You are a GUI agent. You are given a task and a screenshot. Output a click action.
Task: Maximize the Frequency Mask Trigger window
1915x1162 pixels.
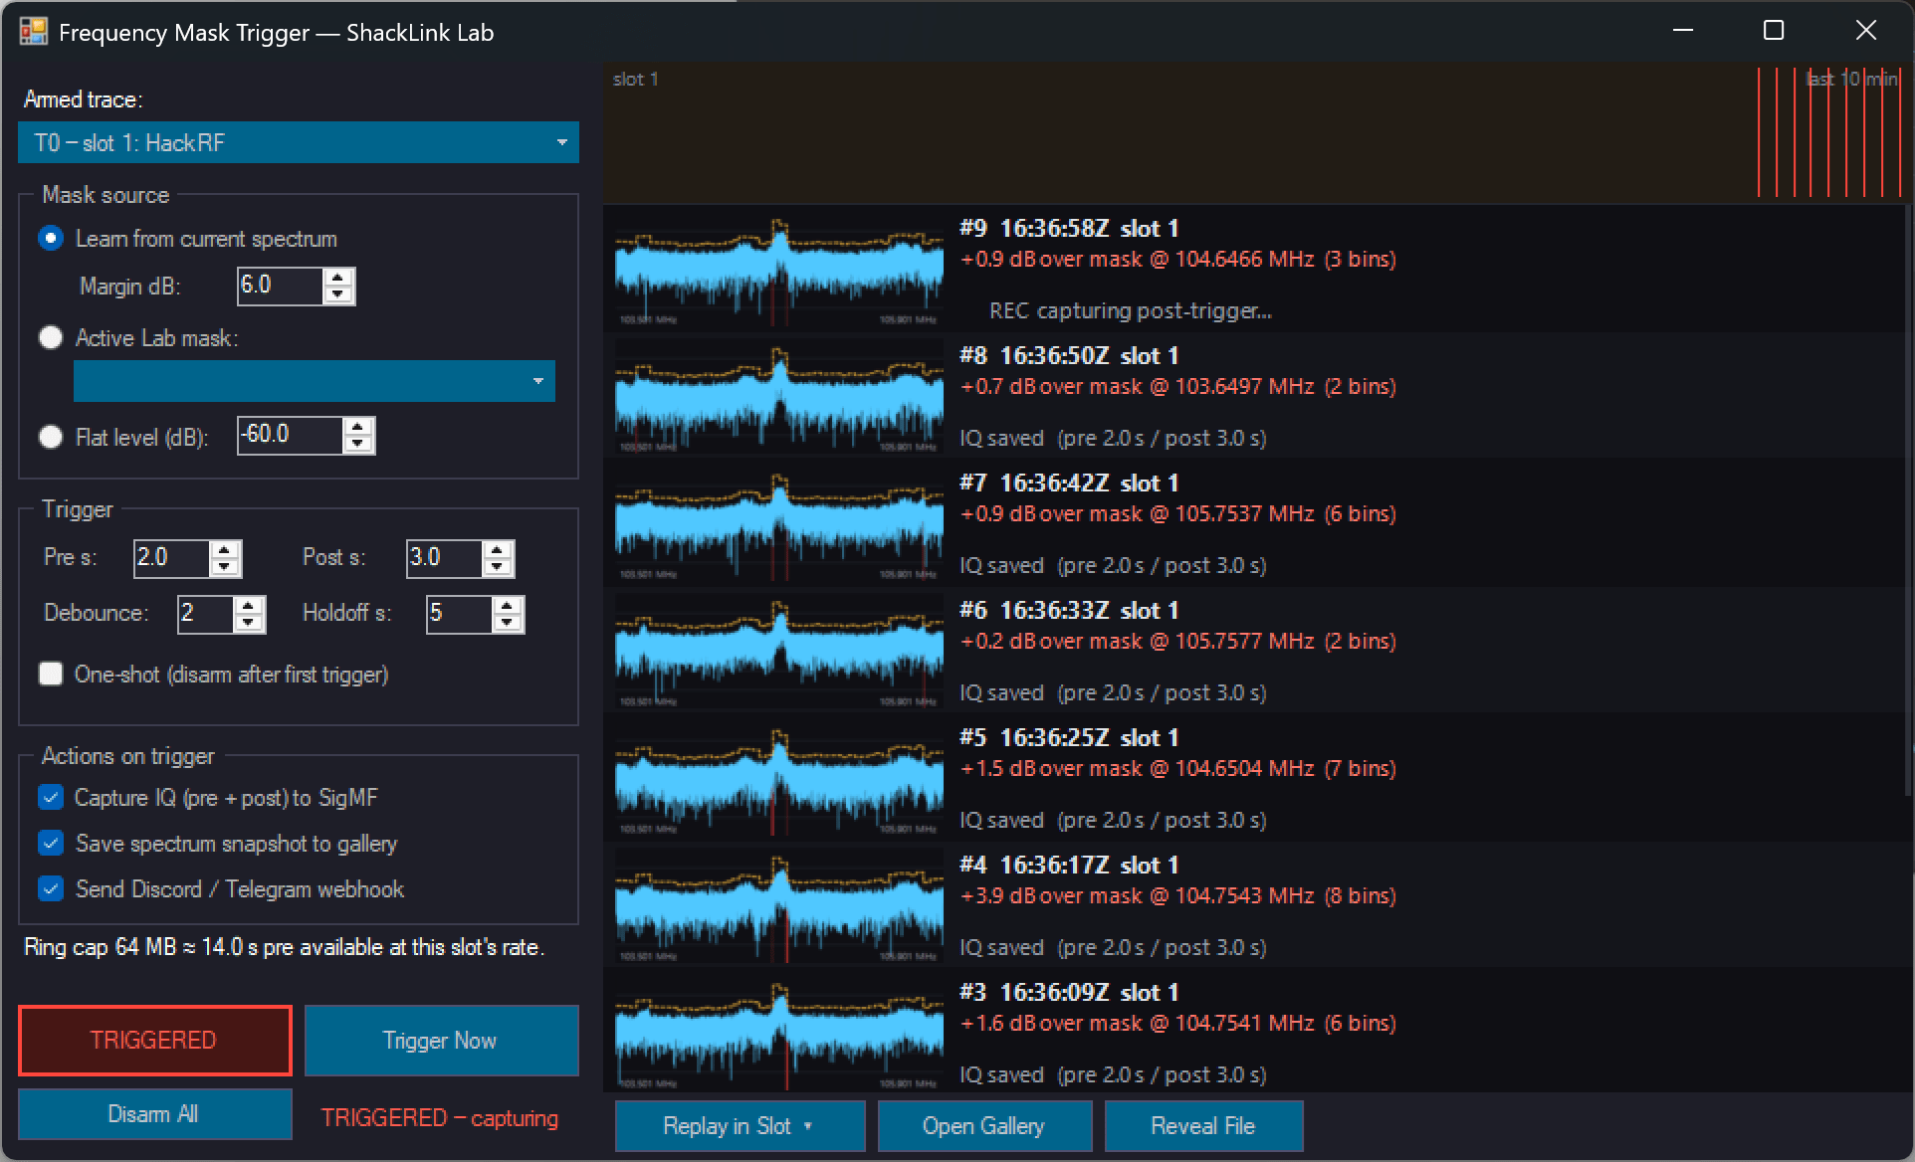(x=1774, y=31)
